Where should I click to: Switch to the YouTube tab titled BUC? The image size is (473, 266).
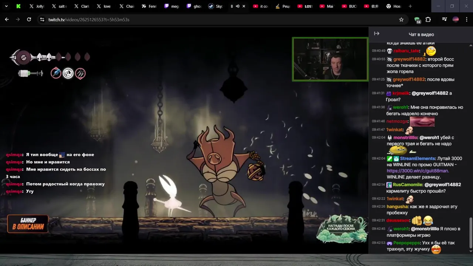coord(350,6)
